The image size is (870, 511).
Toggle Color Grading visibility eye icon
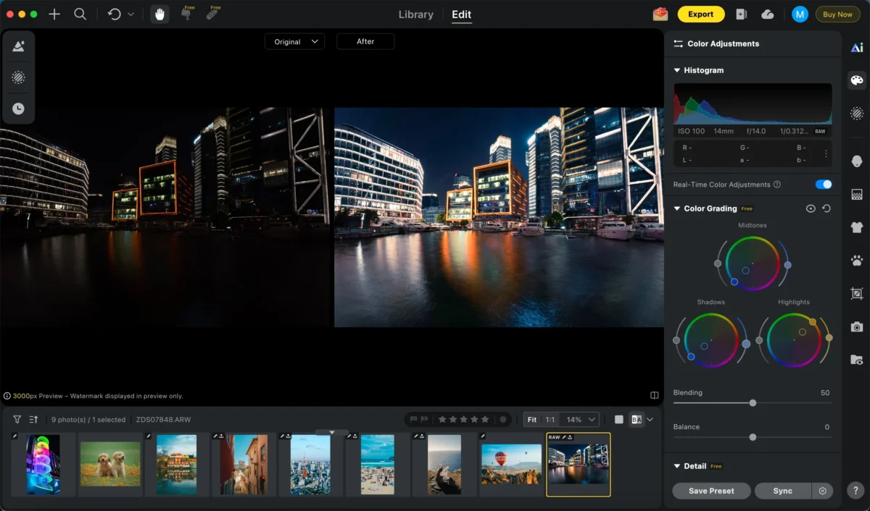811,208
